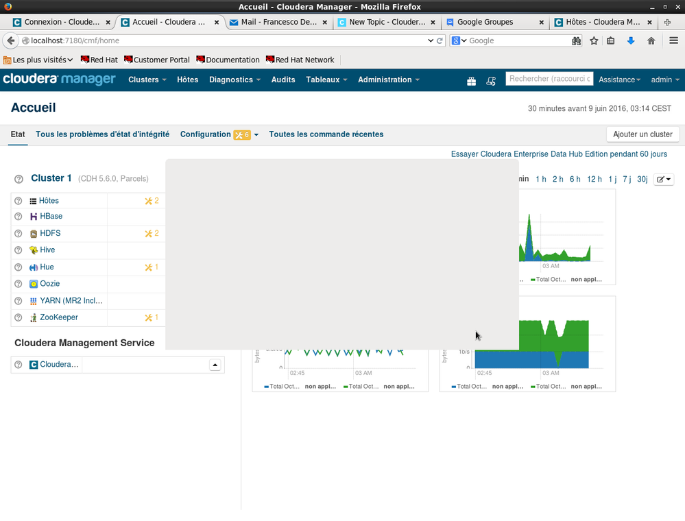Open the Cloudera Enterprise Data Hub trial link

point(559,154)
